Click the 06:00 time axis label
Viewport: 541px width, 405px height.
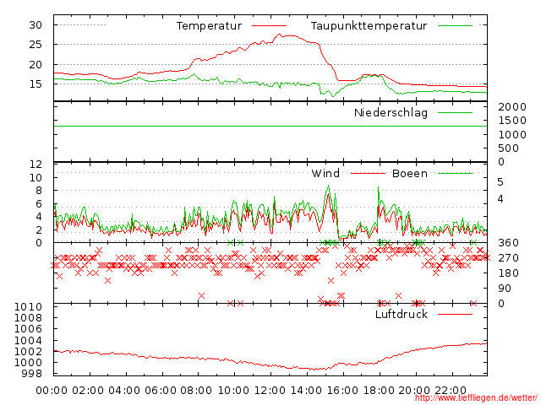coord(161,390)
